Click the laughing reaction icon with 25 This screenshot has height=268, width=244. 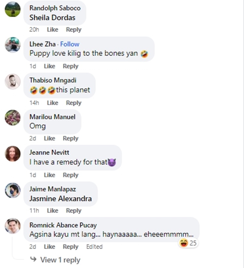coord(184,243)
